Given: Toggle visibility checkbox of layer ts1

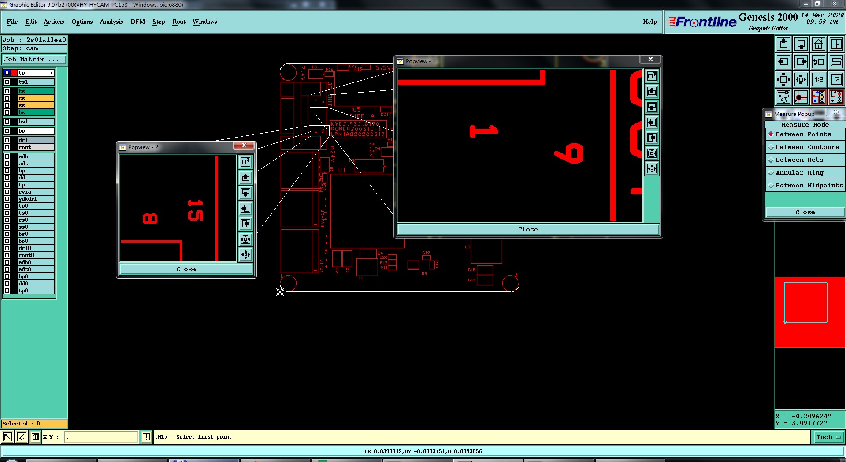Looking at the screenshot, I should (7, 82).
